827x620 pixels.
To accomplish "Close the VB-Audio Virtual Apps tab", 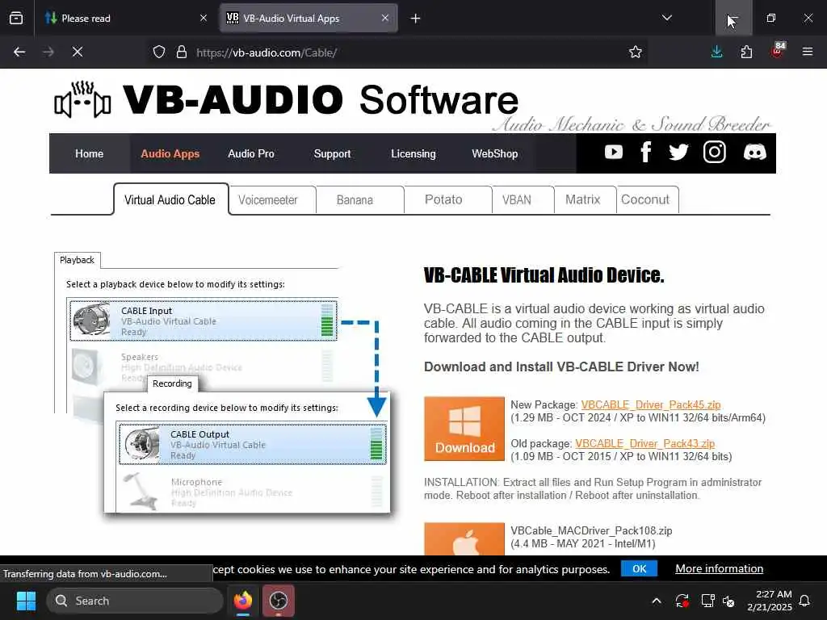I will click(x=385, y=18).
